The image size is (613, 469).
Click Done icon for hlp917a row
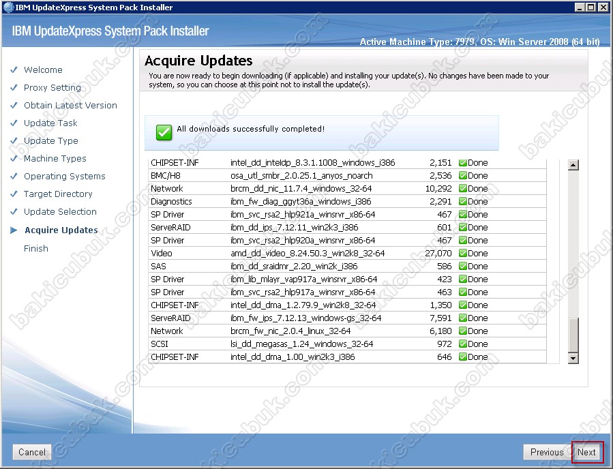[463, 292]
